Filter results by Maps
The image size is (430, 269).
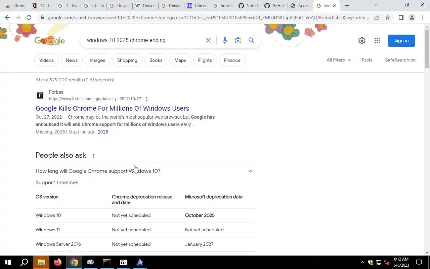[180, 60]
